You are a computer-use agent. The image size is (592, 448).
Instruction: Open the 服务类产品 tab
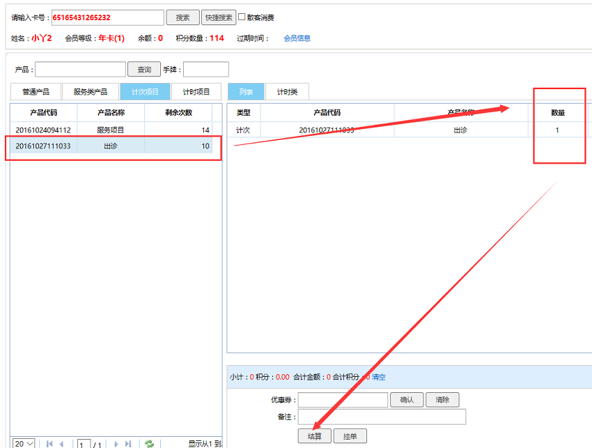pyautogui.click(x=91, y=92)
